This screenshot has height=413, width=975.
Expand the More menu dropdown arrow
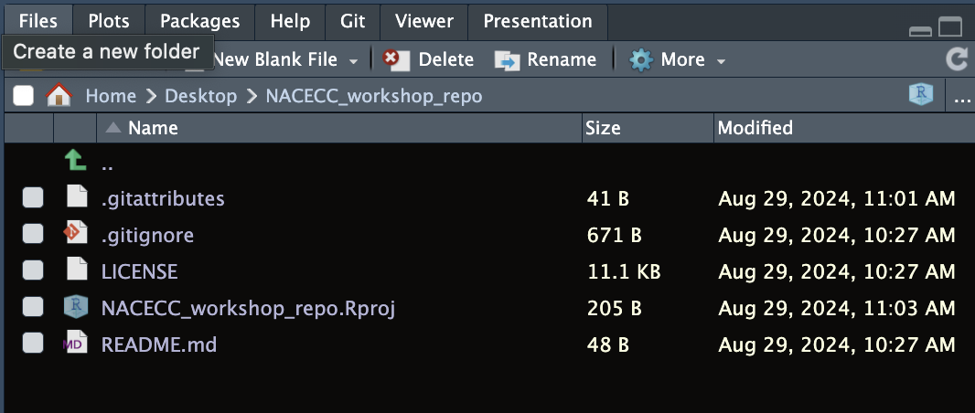click(721, 61)
